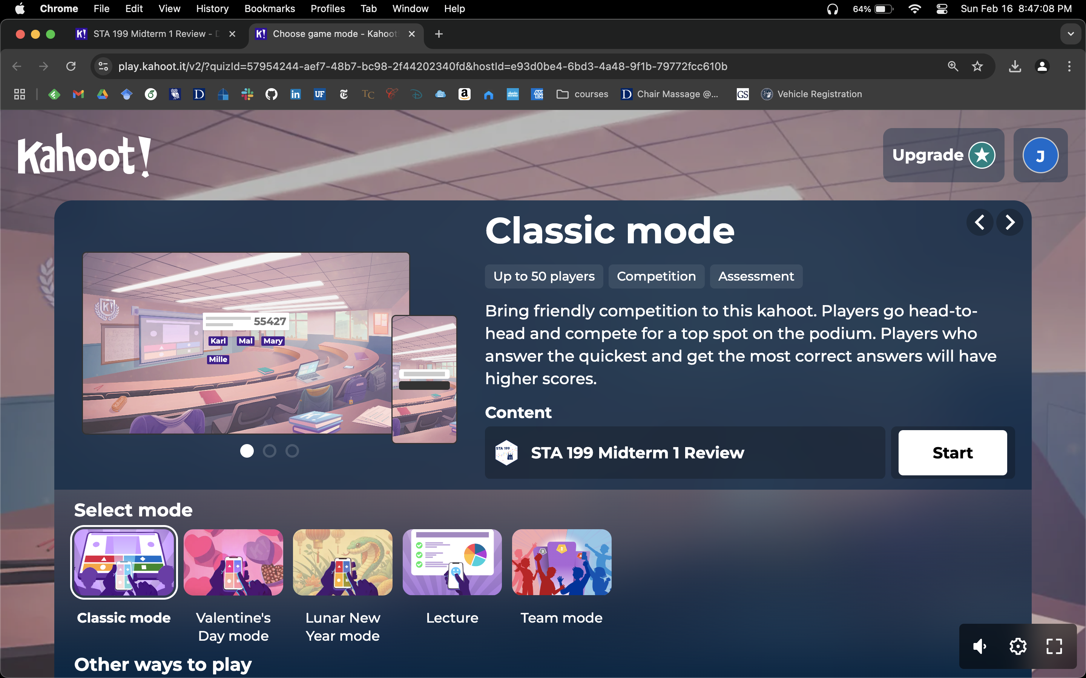1086x678 pixels.
Task: Open the tab groups grid icon
Action: click(19, 94)
